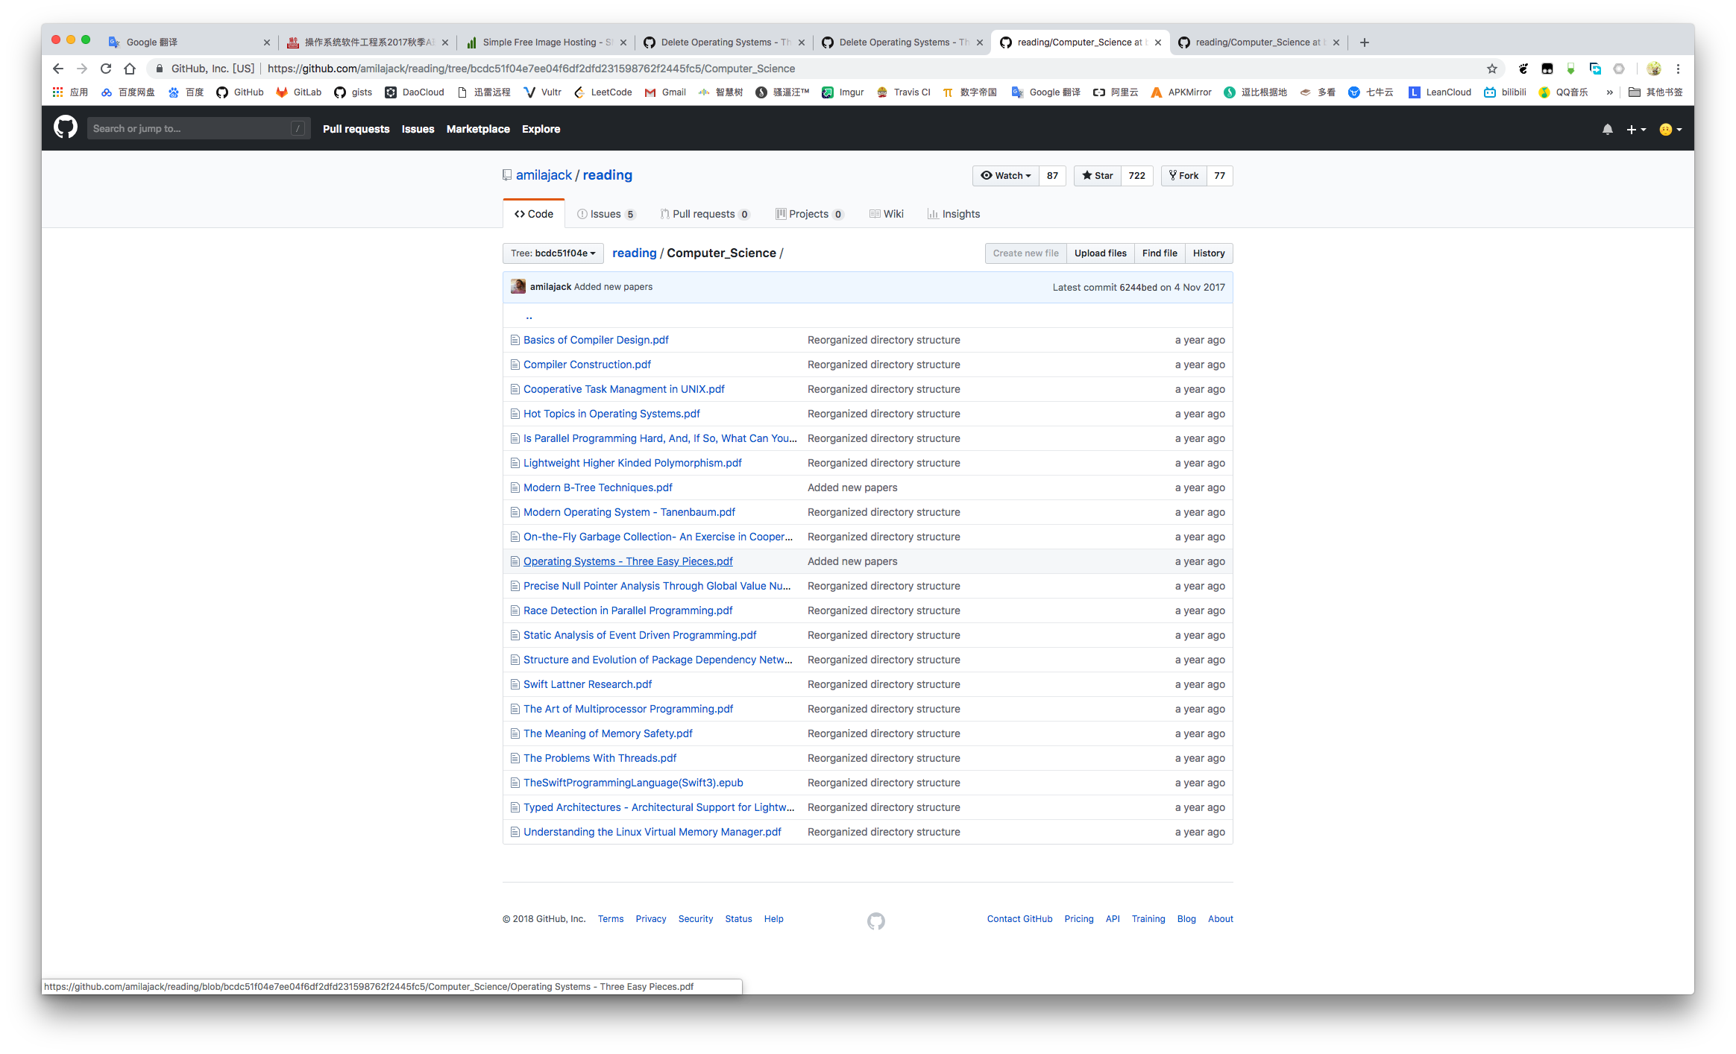Image resolution: width=1736 pixels, height=1054 pixels.
Task: Switch to the Issues tab
Action: (606, 214)
